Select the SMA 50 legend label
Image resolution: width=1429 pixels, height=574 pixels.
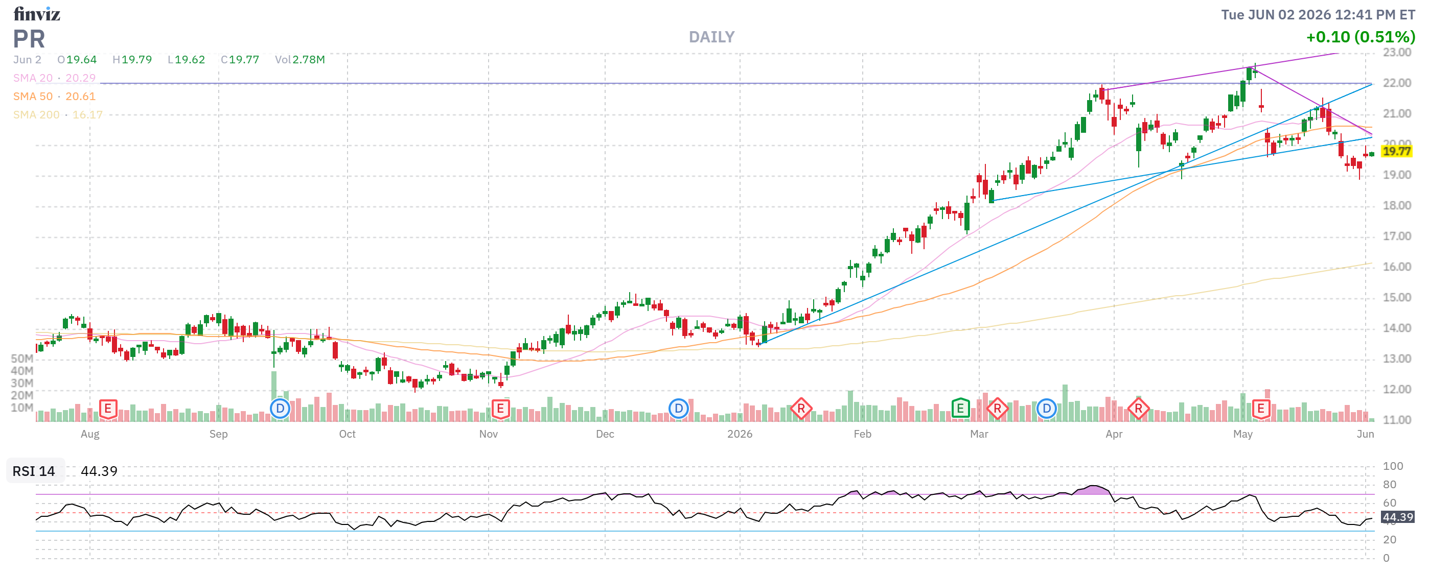click(33, 97)
